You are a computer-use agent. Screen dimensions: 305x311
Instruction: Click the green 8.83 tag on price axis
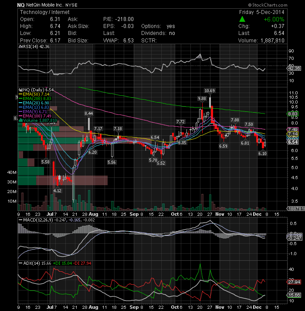pos(292,114)
